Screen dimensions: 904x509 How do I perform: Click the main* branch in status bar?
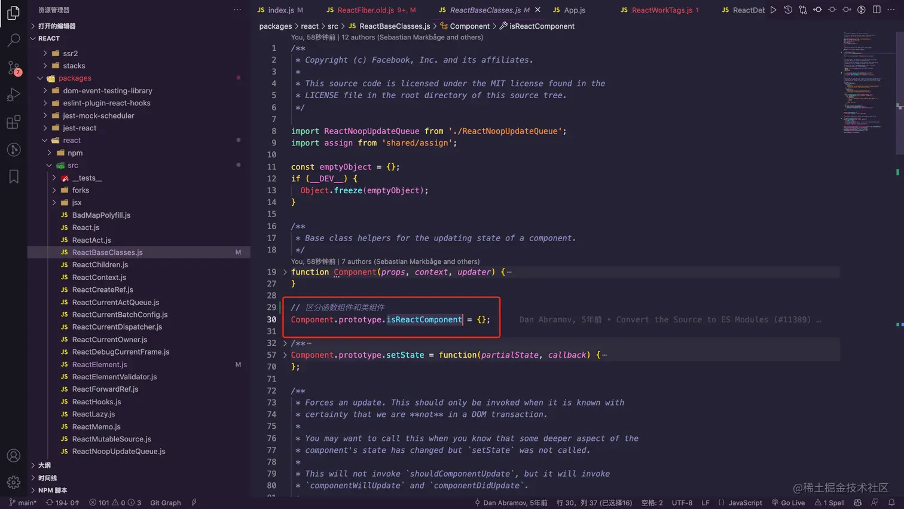23,502
